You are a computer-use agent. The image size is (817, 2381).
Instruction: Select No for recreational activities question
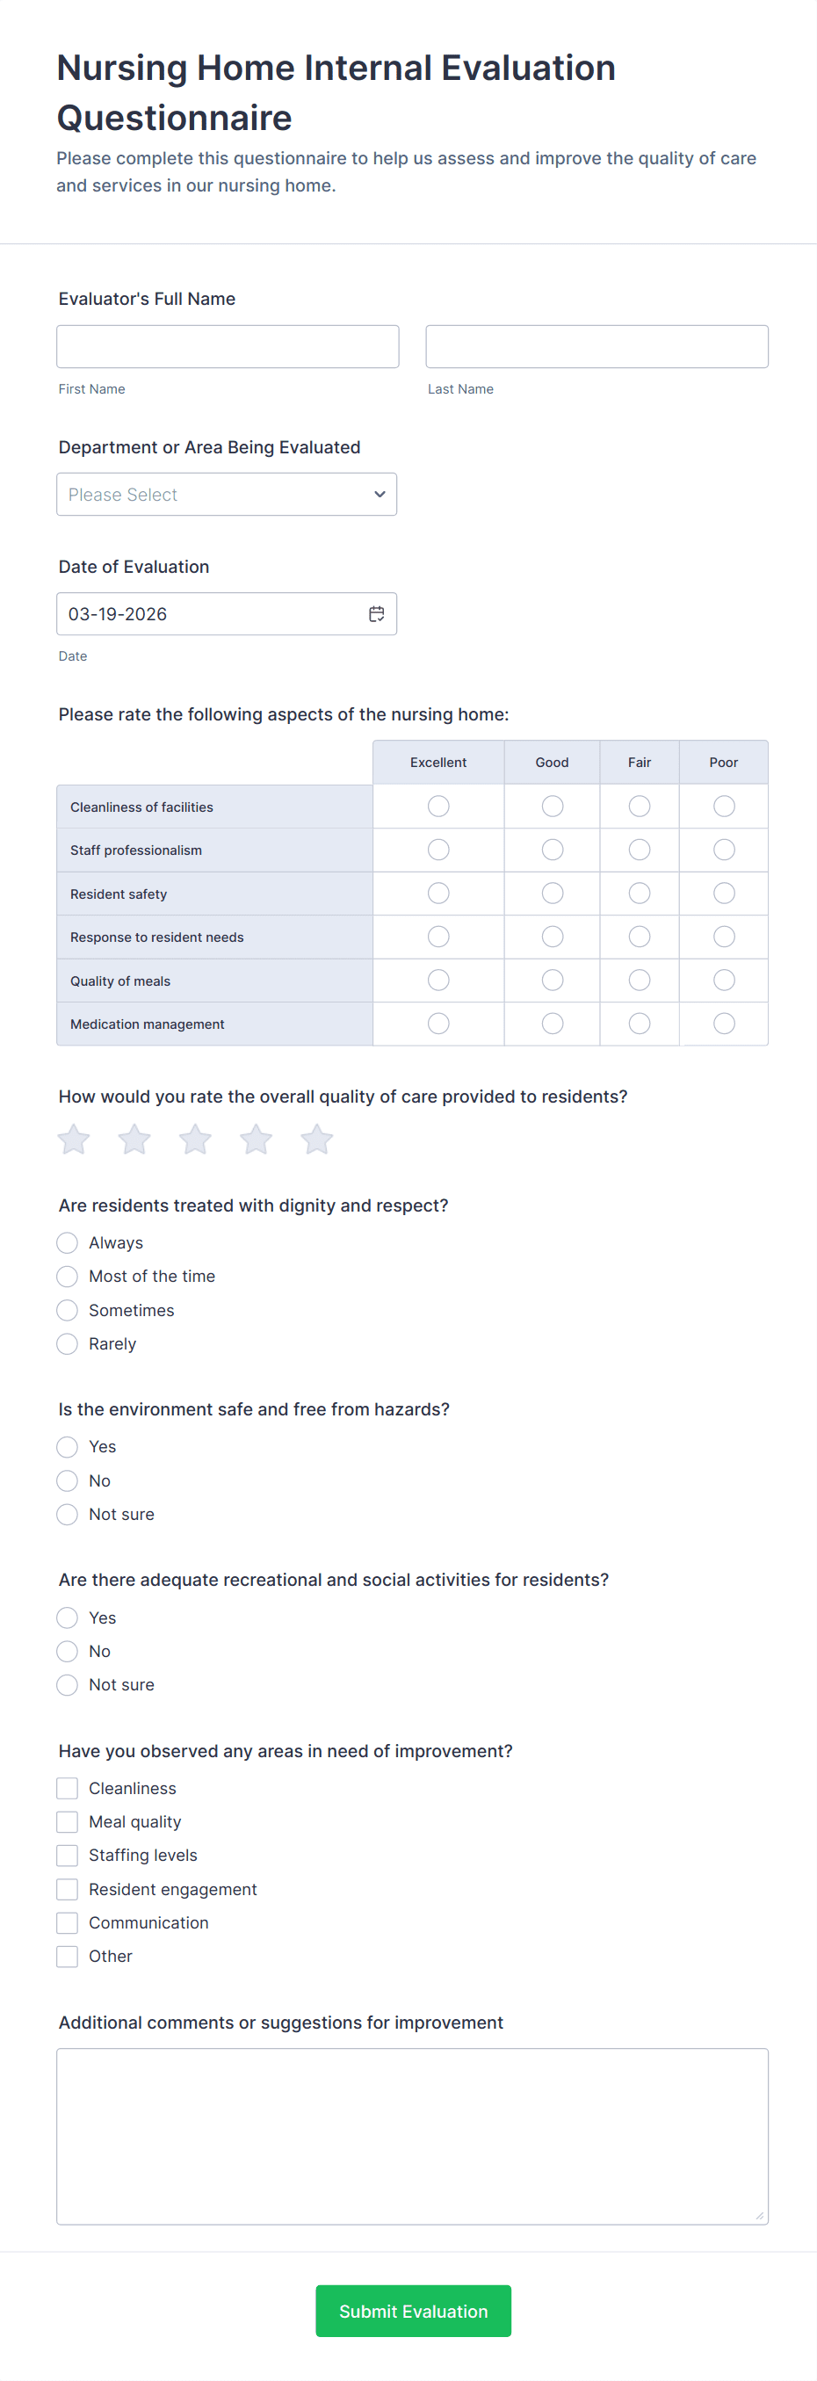[x=68, y=1651]
